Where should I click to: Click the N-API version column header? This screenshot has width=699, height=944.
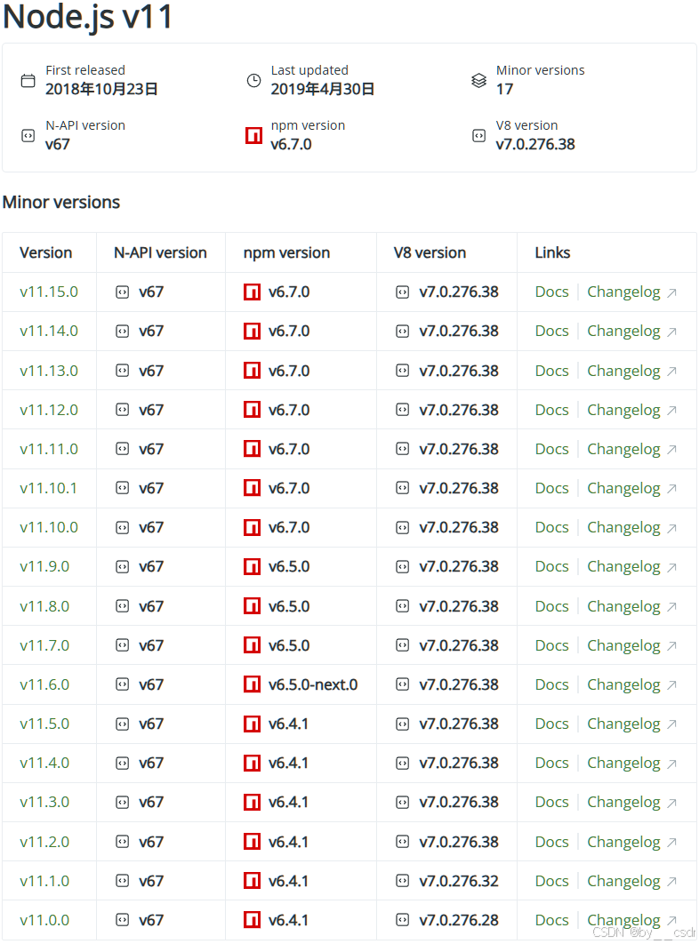tap(160, 252)
